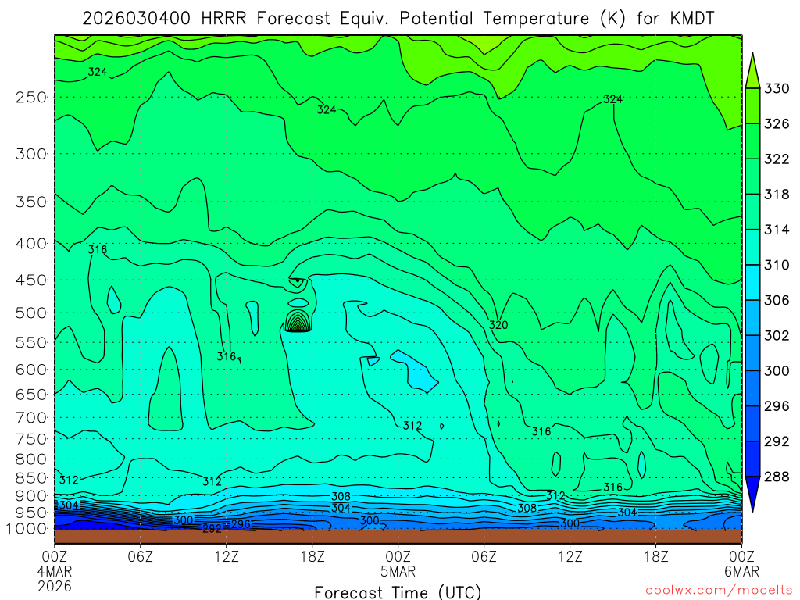800x600 pixels.
Task: Select the 700 pressure axis label
Action: coord(31,417)
